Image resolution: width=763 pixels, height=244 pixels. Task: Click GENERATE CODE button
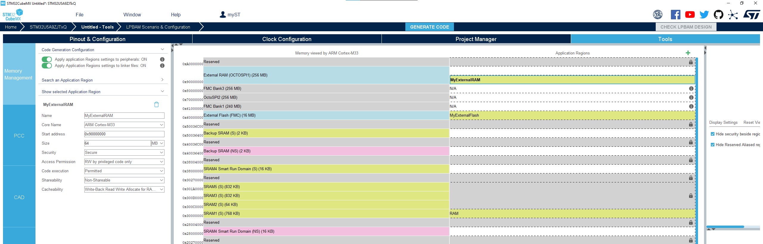coord(429,27)
